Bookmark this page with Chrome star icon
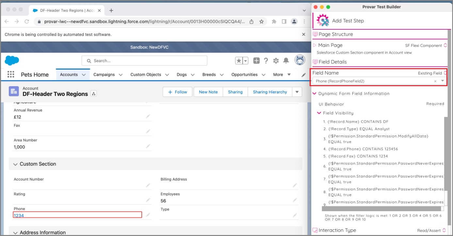The image size is (453, 236). pos(261,22)
